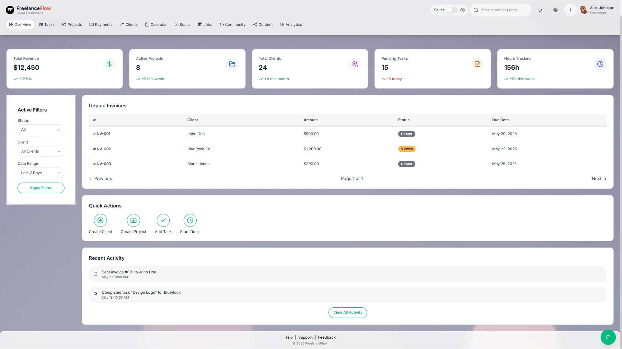Click the stopwatch timer icon in header

click(540, 10)
